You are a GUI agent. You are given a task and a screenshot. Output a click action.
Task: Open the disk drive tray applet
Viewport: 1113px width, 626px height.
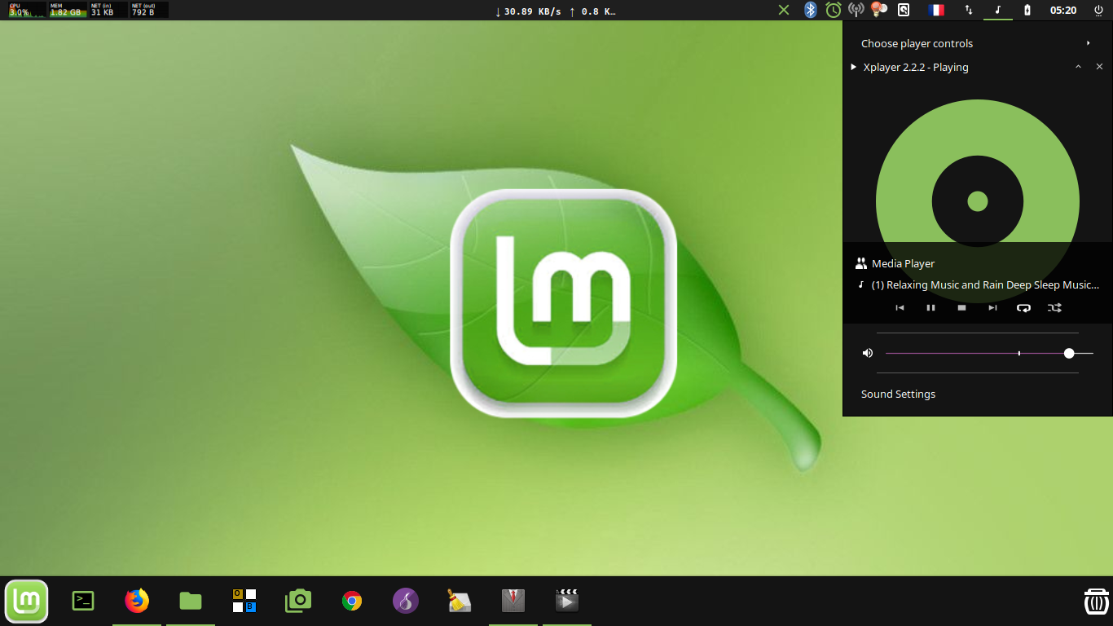[x=903, y=10]
